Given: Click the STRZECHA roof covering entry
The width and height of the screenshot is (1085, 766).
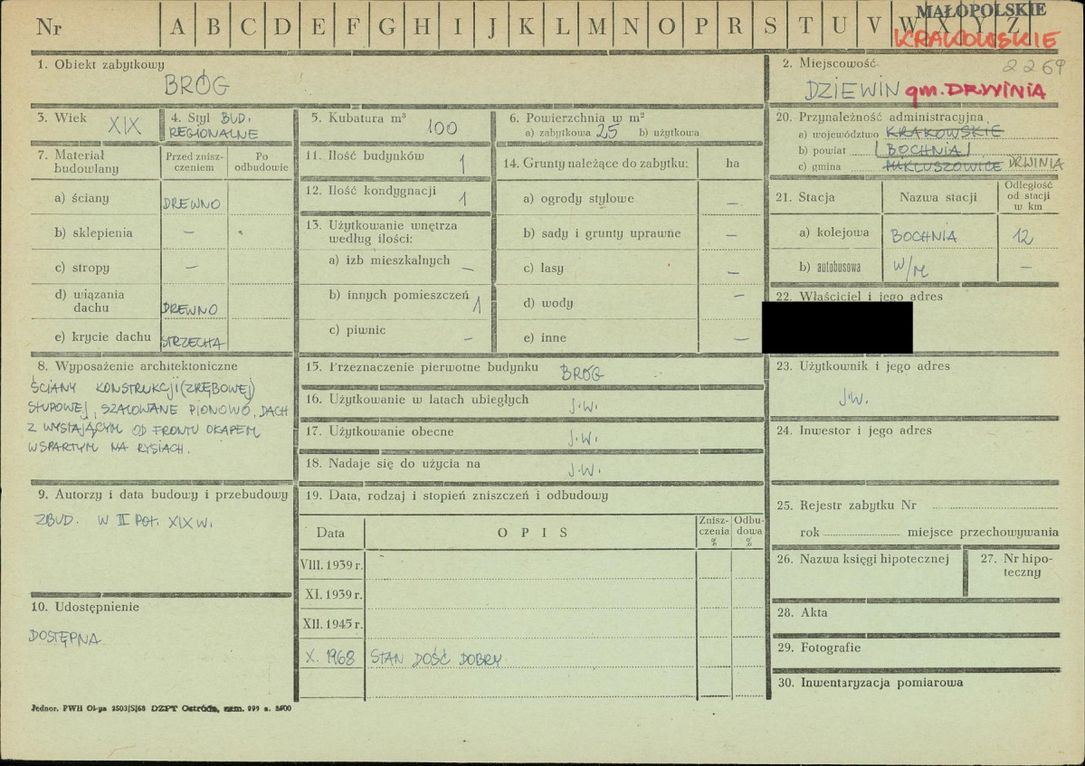Looking at the screenshot, I should coord(194,342).
